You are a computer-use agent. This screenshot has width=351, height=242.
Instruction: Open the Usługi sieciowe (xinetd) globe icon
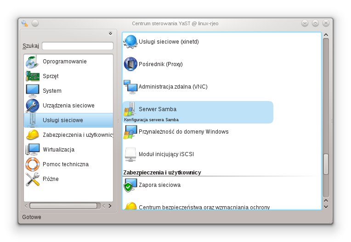tap(130, 42)
